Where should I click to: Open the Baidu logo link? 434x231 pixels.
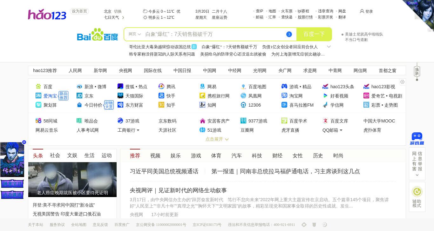tap(98, 35)
